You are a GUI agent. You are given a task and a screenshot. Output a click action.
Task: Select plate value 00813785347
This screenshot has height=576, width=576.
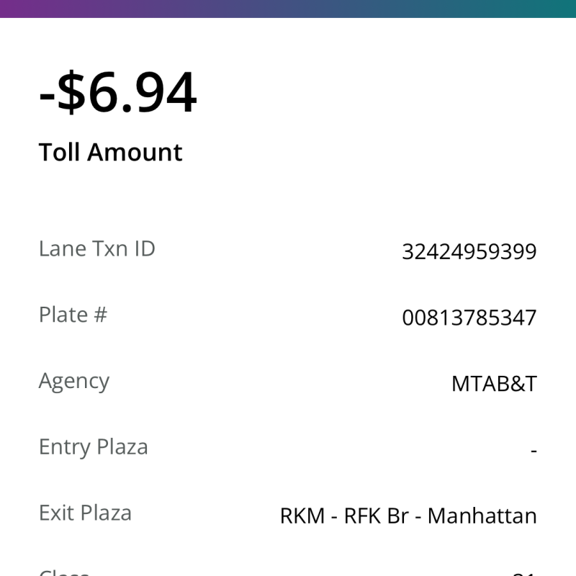(469, 318)
